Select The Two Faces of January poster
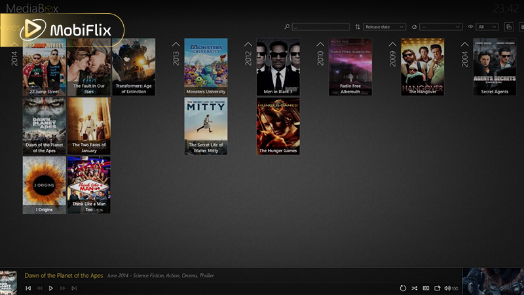 pyautogui.click(x=89, y=126)
